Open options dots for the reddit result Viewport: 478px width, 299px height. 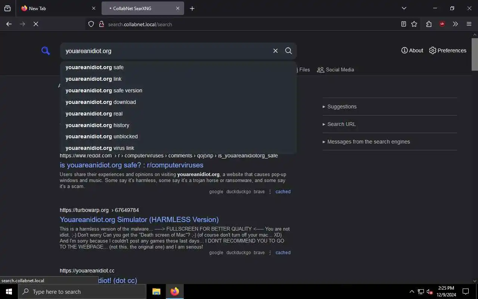tap(270, 192)
